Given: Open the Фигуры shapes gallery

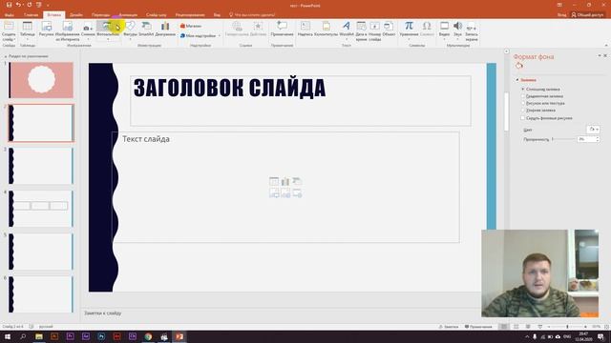Looking at the screenshot, I should tap(130, 30).
